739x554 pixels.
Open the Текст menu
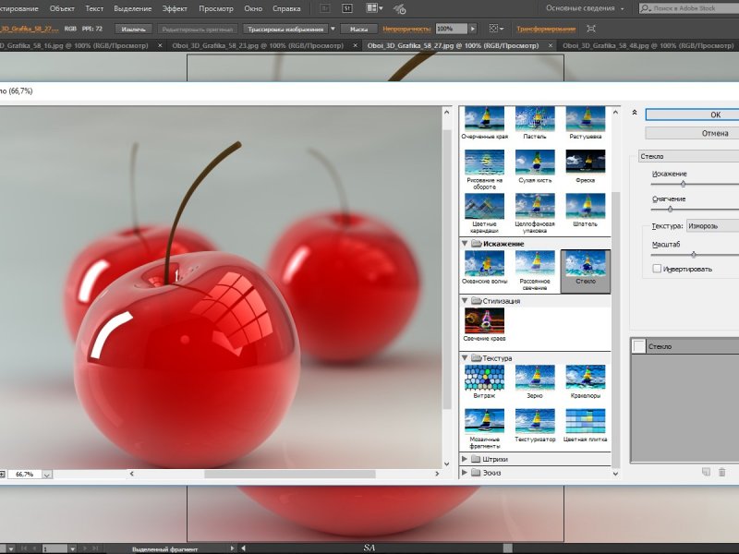[x=94, y=8]
